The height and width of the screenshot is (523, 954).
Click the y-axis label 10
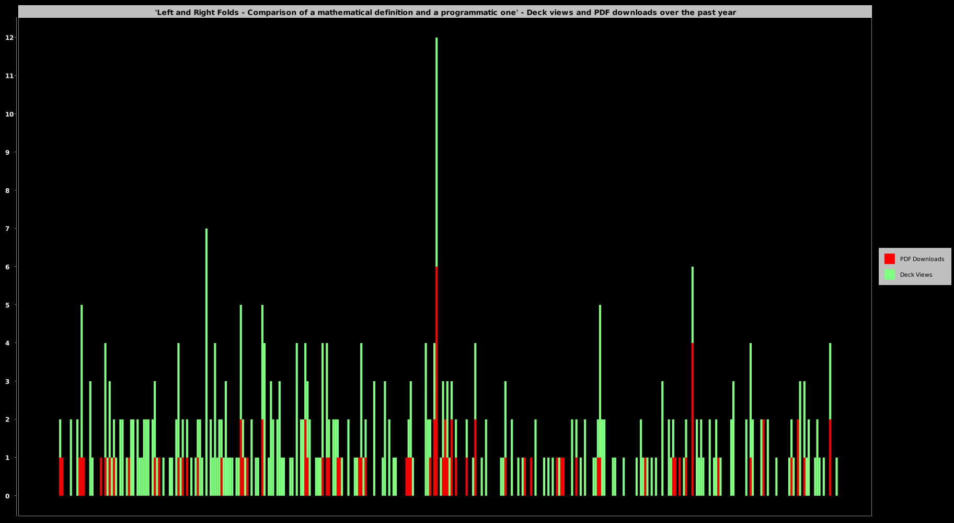[9, 114]
